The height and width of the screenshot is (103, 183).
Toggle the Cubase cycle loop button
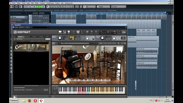(30, 7)
